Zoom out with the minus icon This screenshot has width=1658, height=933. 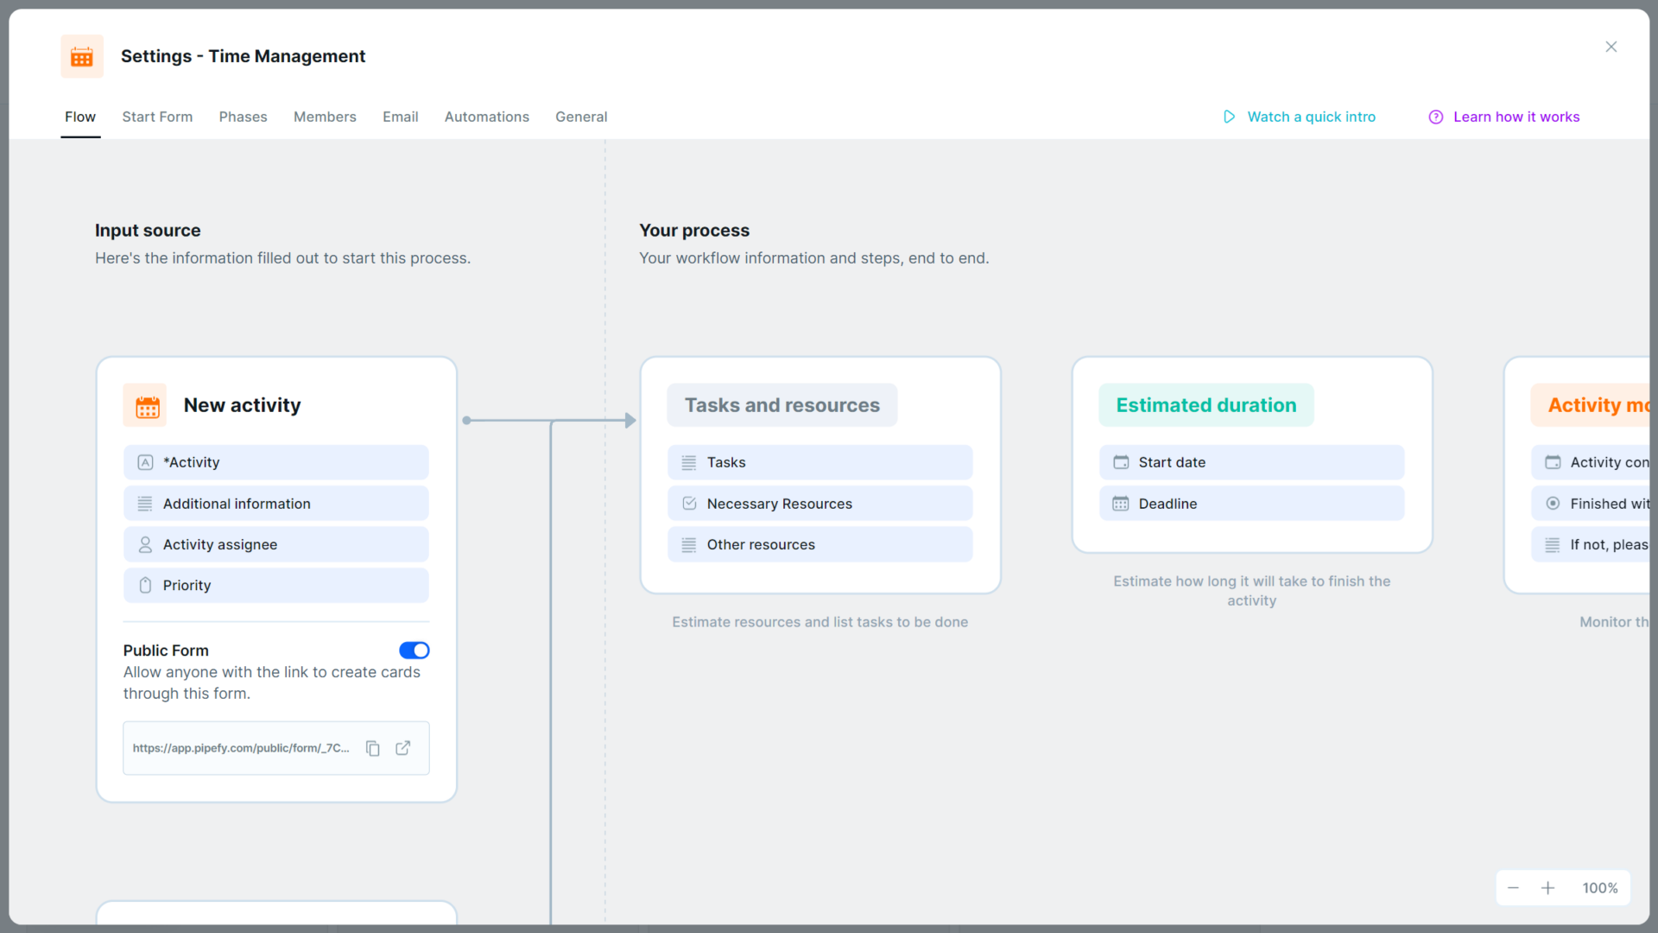pyautogui.click(x=1513, y=888)
